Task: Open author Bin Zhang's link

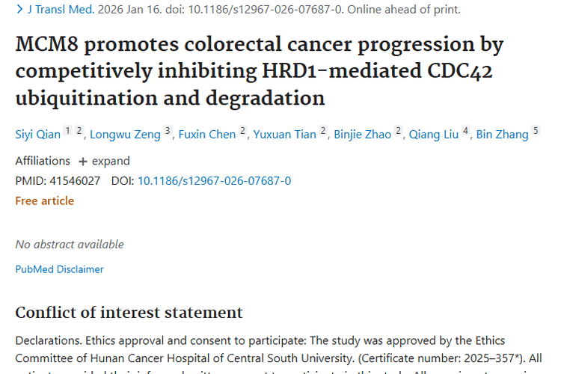Action: (504, 135)
